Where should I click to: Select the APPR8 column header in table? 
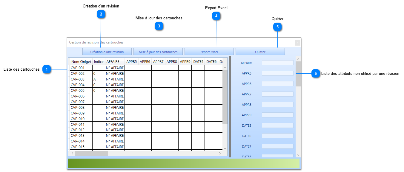(x=172, y=62)
